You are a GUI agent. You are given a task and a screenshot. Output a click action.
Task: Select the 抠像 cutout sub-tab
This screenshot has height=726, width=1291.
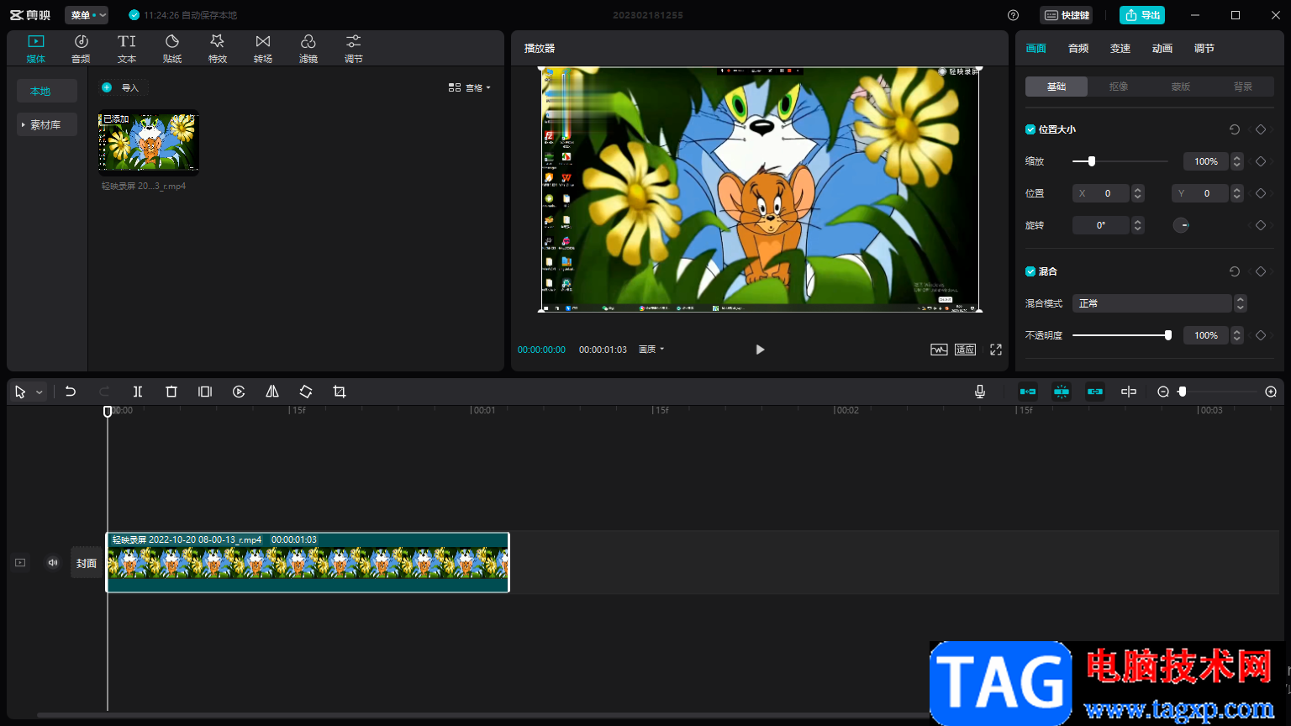pos(1119,87)
